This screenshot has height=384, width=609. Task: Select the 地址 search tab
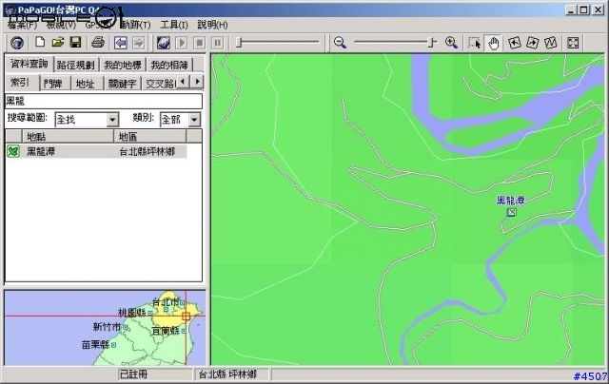coord(86,84)
